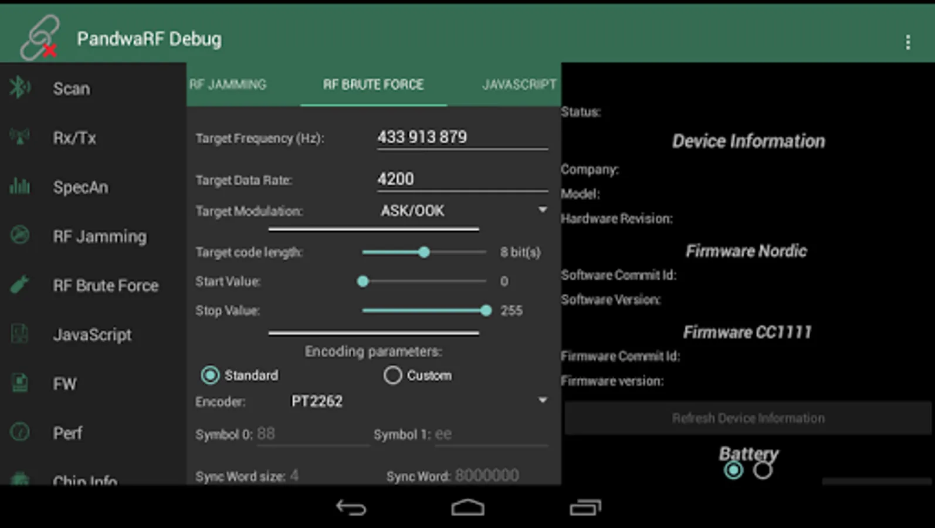
Task: Click the Target Frequency input field
Action: click(x=462, y=137)
